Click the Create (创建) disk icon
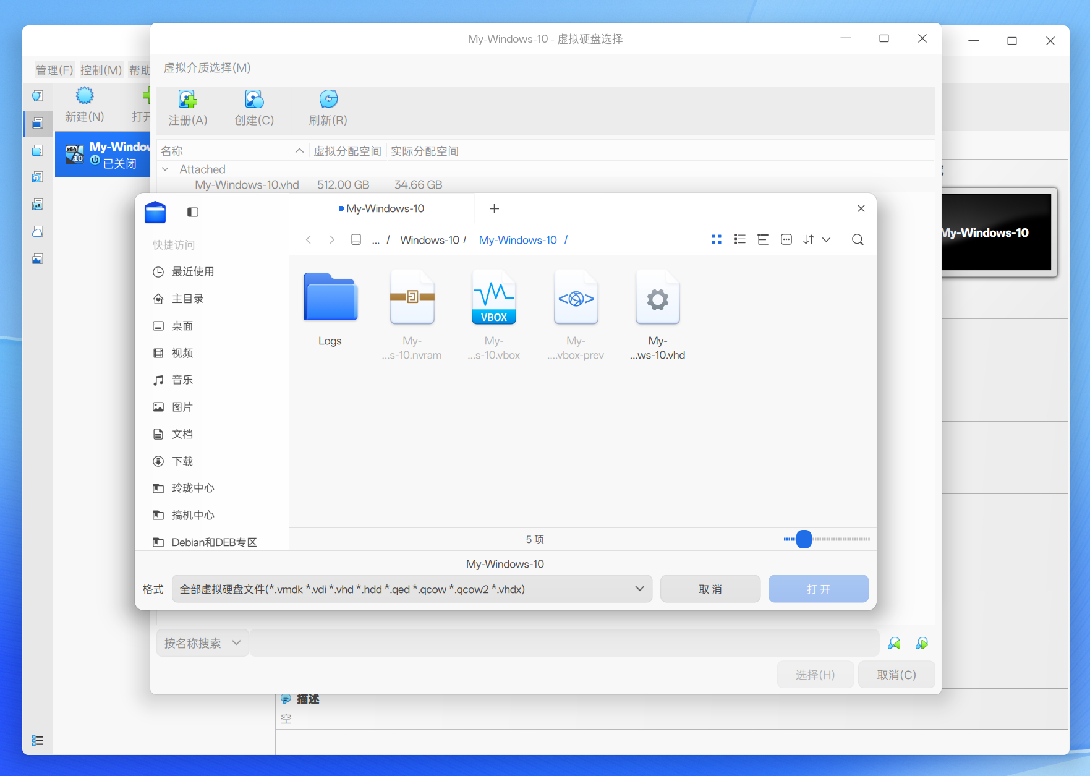The width and height of the screenshot is (1090, 776). 254,99
